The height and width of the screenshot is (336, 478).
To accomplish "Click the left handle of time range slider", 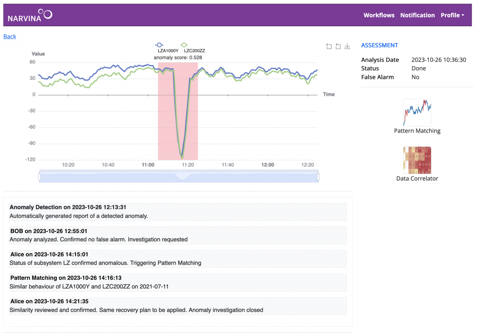I will tap(40, 177).
